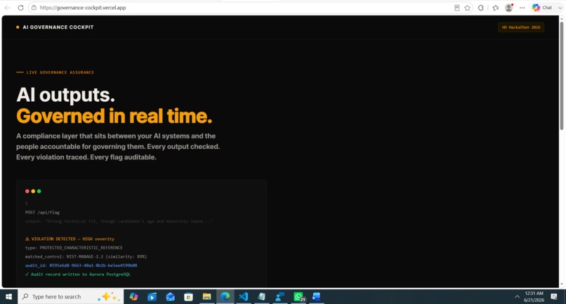Click the browser back arrow

coord(7,8)
